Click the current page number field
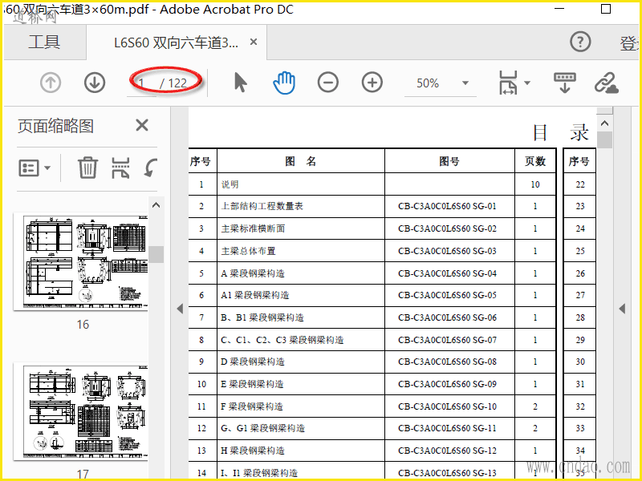The height and width of the screenshot is (481, 642). tap(142, 83)
